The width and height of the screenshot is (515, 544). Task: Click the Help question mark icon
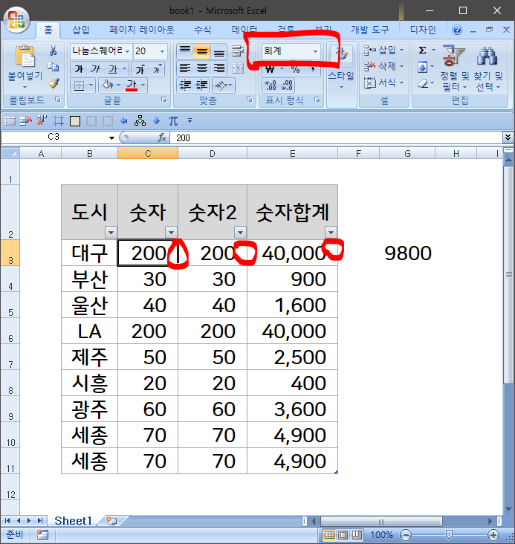(x=457, y=30)
